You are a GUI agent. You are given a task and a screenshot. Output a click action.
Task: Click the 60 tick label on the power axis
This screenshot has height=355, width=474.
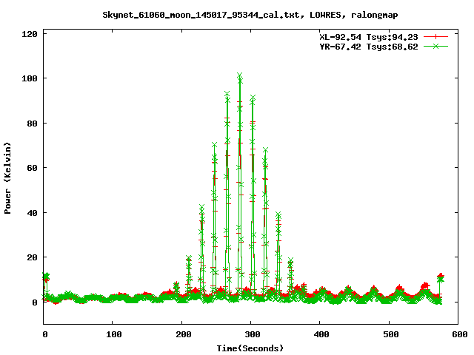(32, 168)
